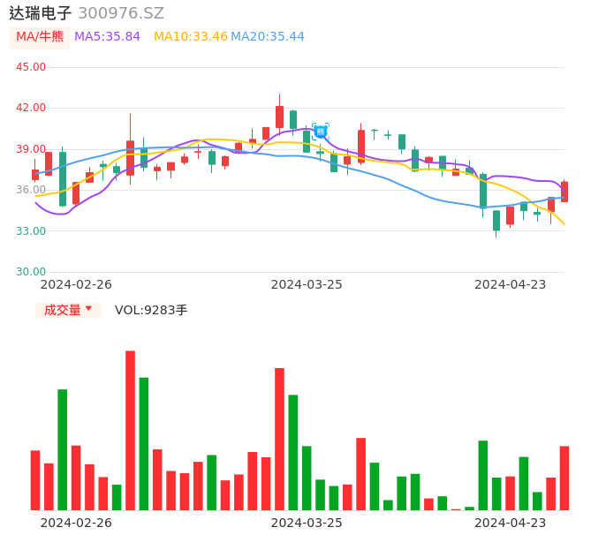Click the 成交量 indicator label
Screen dimensions: 606x535
pyautogui.click(x=63, y=310)
